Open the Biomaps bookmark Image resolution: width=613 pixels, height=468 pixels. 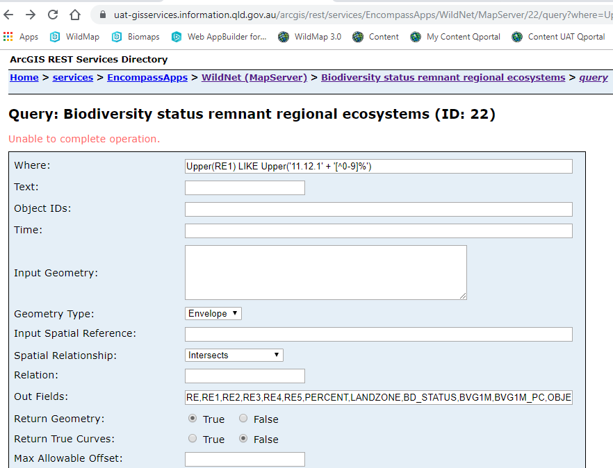(x=136, y=37)
